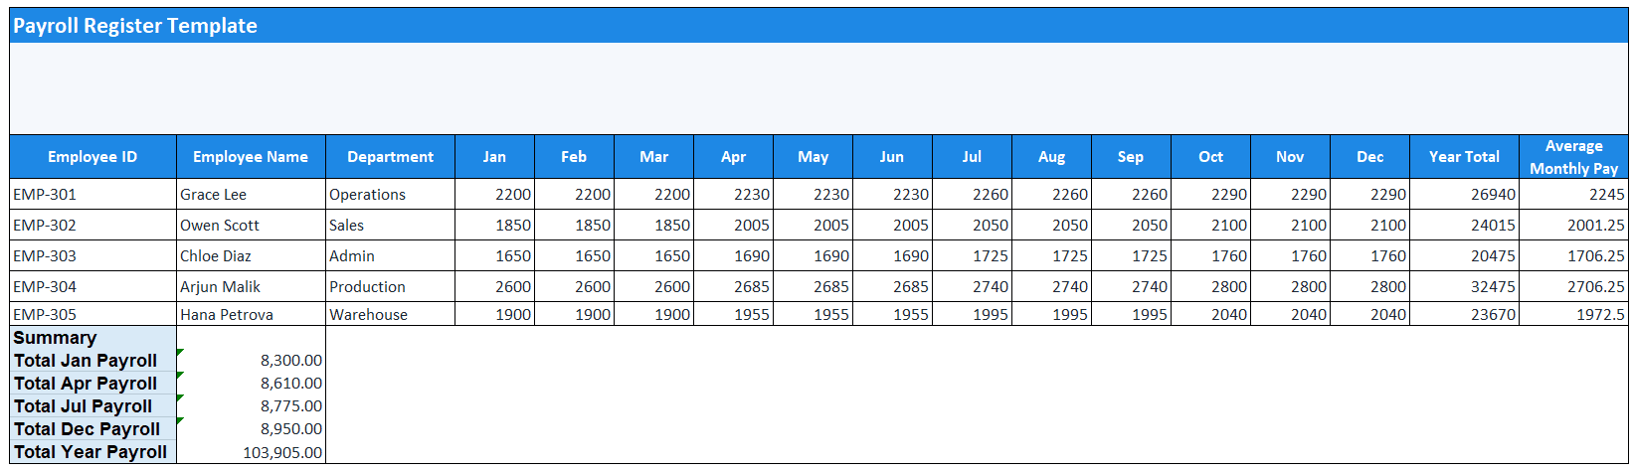The height and width of the screenshot is (473, 1632).
Task: Select cell EMP-304
Action: point(93,286)
